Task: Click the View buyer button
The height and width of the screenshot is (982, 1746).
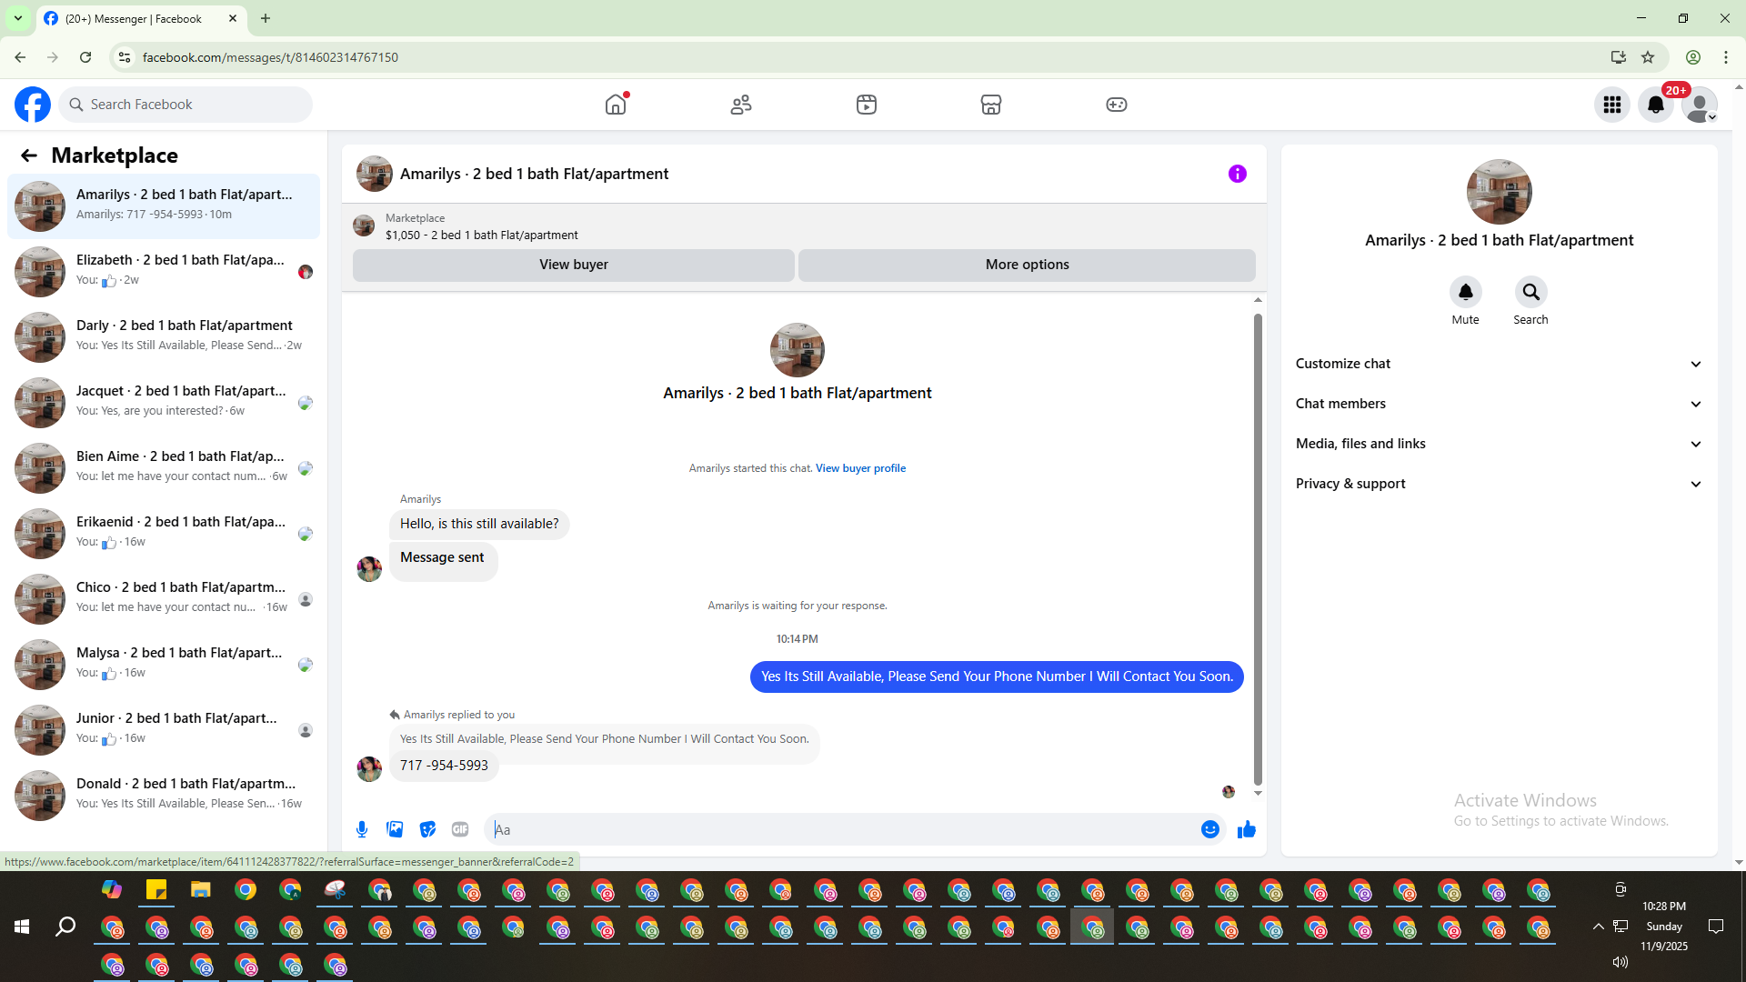Action: tap(574, 265)
